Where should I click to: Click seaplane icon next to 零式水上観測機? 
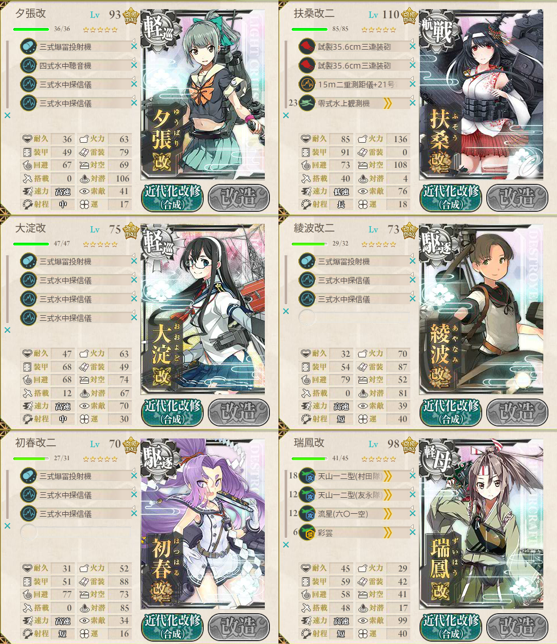pyautogui.click(x=307, y=103)
